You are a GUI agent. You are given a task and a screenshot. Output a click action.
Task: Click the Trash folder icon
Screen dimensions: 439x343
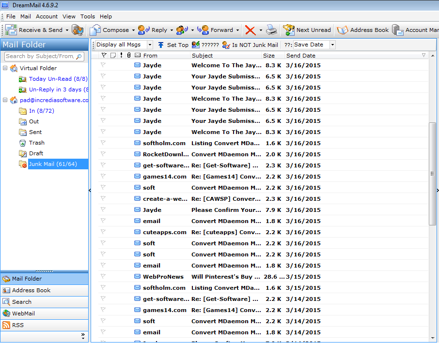point(22,143)
